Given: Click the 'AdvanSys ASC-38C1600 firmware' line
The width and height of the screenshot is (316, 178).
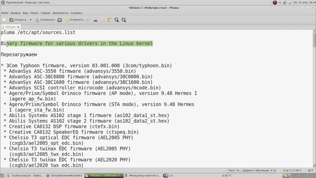Looking at the screenshot, I should click(78, 82).
